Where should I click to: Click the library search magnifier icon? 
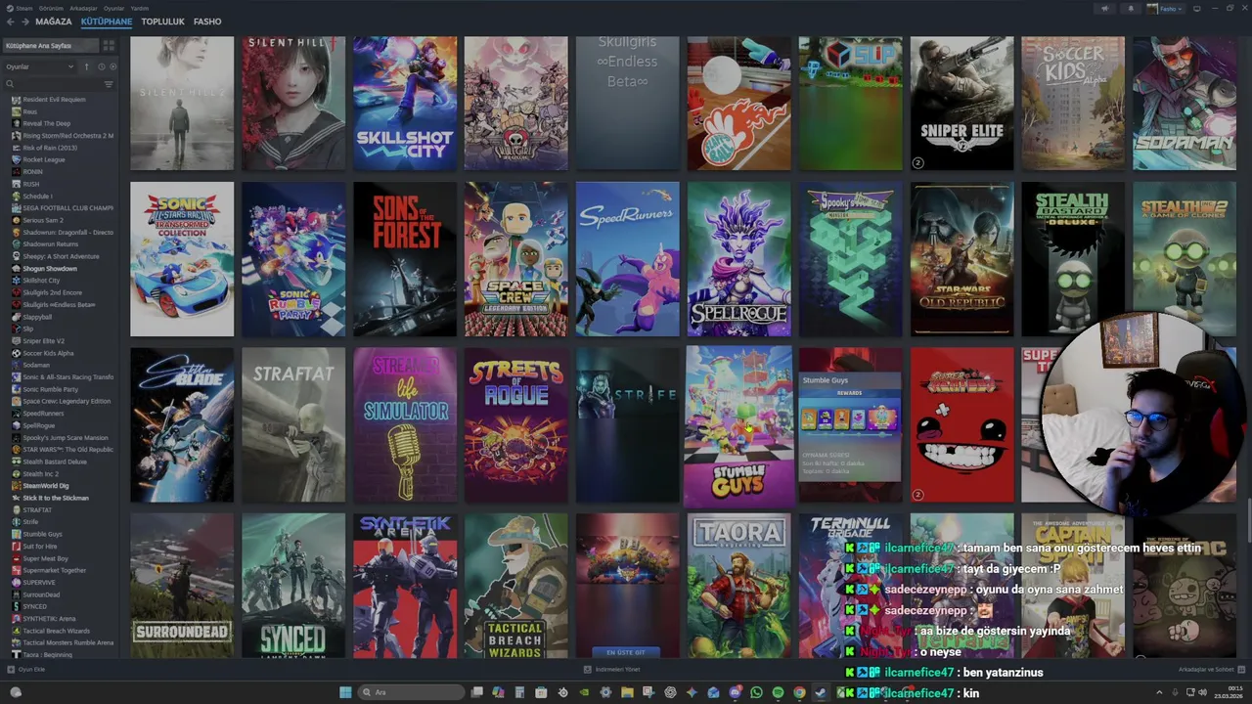10,84
